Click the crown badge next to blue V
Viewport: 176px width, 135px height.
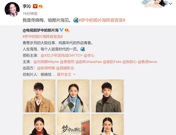click(67, 30)
